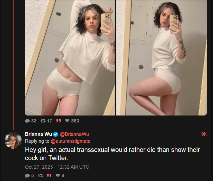Click the blue verified badge next to the name
This screenshot has height=181, width=213.
point(55,134)
